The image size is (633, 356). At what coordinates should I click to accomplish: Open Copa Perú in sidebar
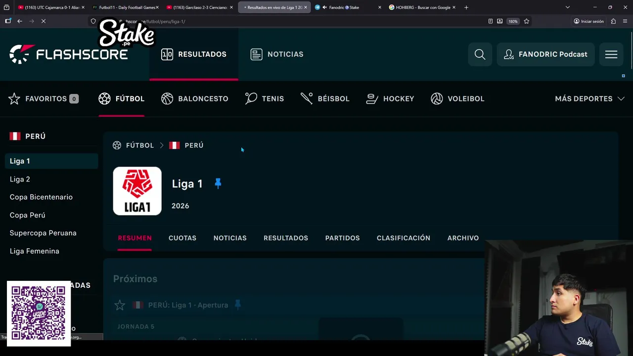point(27,215)
